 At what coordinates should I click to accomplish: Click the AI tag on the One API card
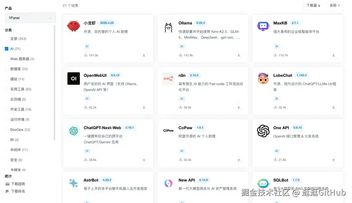276,151
